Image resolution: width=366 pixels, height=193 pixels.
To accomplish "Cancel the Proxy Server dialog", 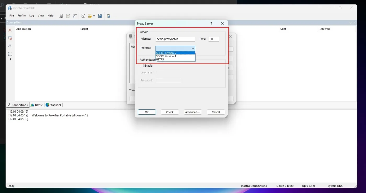I will coord(216,112).
